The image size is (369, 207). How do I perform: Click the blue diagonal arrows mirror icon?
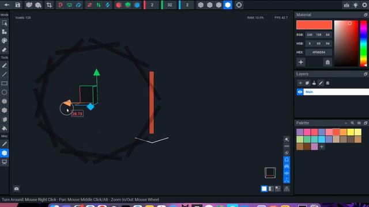tap(108, 5)
